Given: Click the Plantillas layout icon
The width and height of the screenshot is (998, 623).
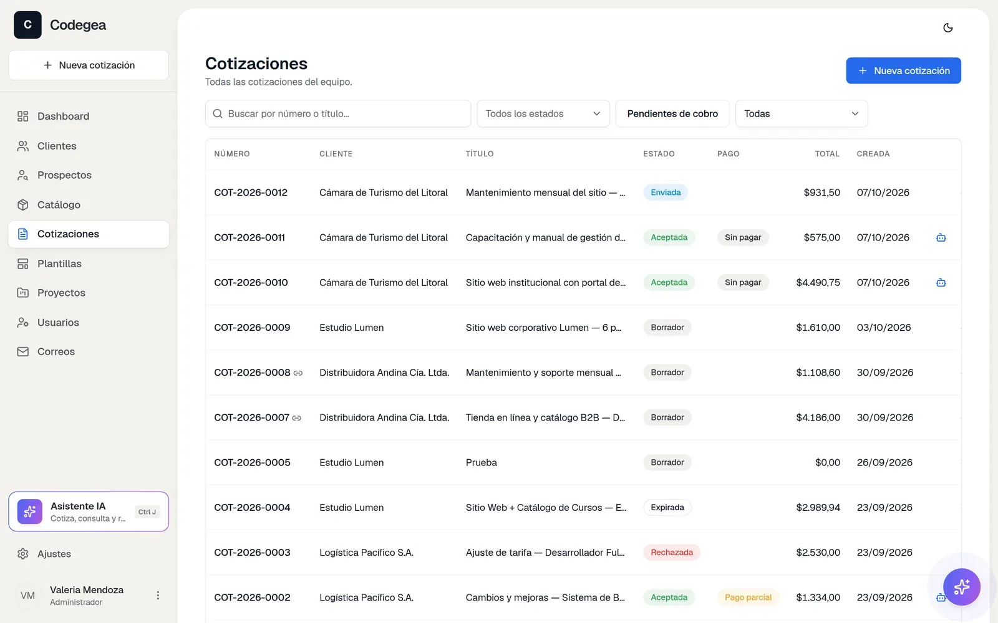Looking at the screenshot, I should (x=23, y=264).
